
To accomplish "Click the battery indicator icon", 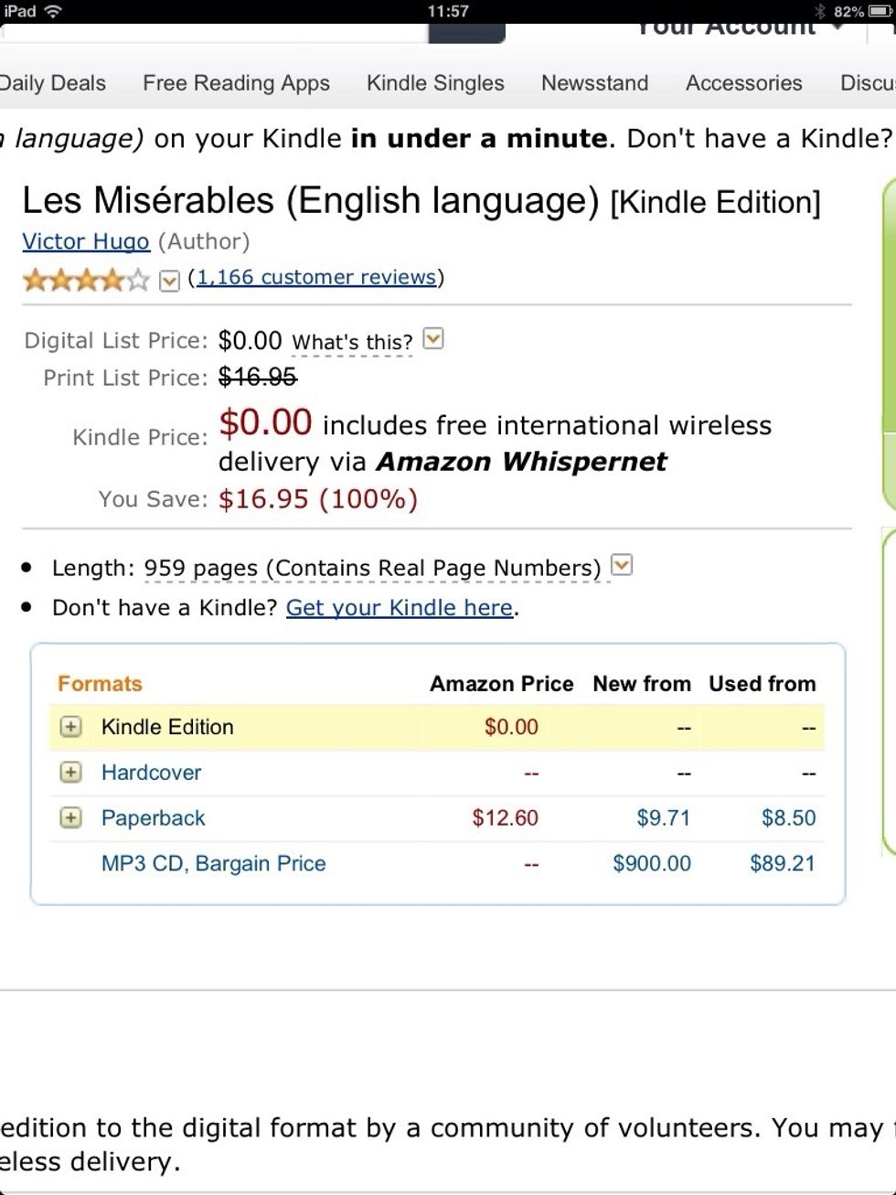I will [x=880, y=12].
